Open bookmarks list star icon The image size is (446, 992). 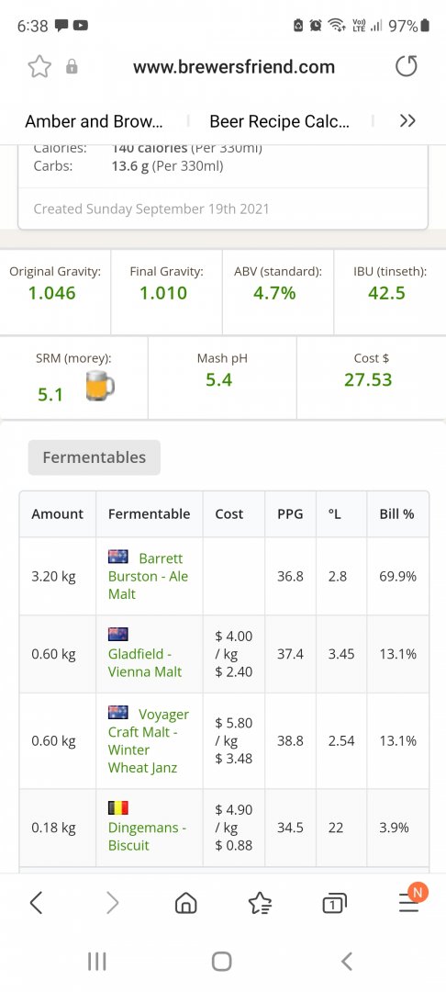tap(261, 903)
